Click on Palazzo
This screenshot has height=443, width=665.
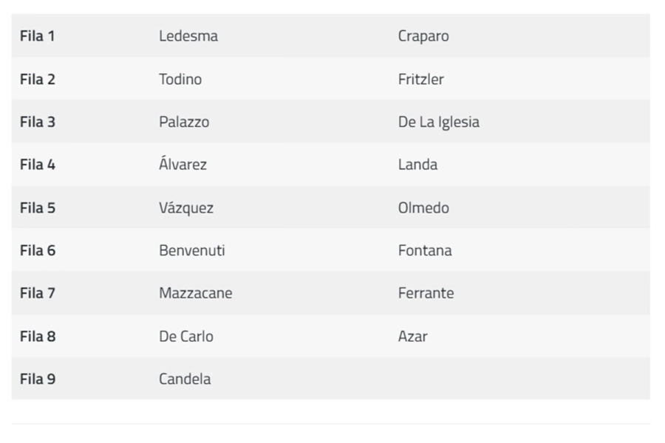184,122
